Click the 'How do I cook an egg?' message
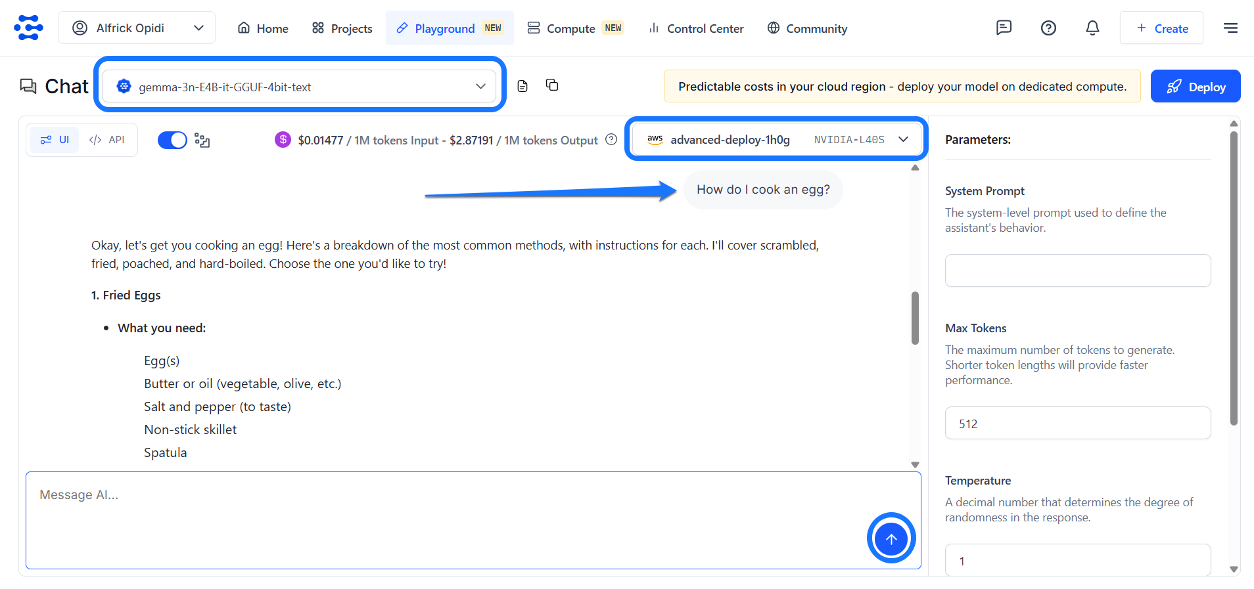1254x589 pixels. (x=763, y=189)
